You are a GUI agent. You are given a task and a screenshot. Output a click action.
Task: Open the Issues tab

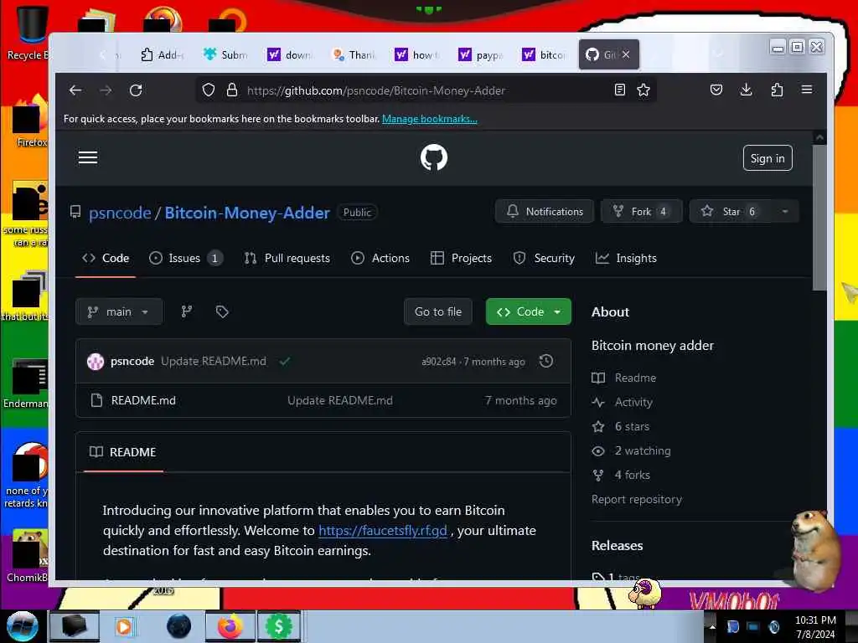[x=185, y=258]
